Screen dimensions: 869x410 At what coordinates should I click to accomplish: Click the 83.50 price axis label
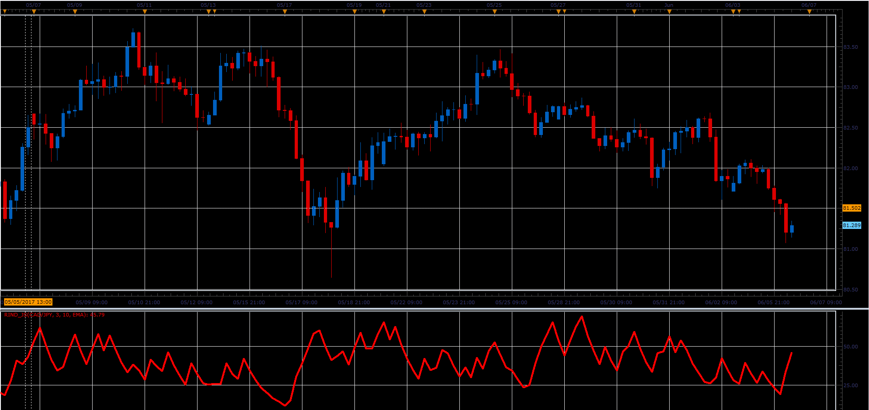(850, 47)
